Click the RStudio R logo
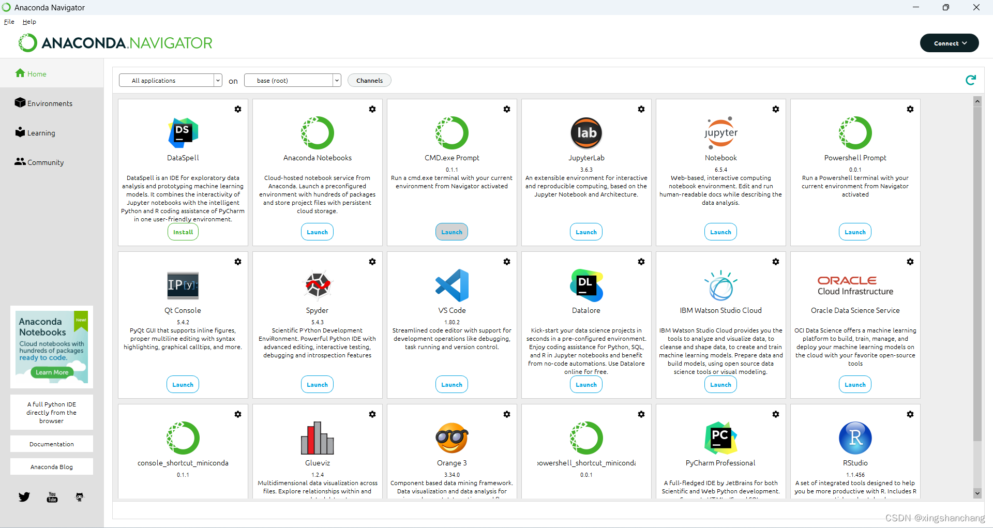This screenshot has width=993, height=528. (x=855, y=438)
